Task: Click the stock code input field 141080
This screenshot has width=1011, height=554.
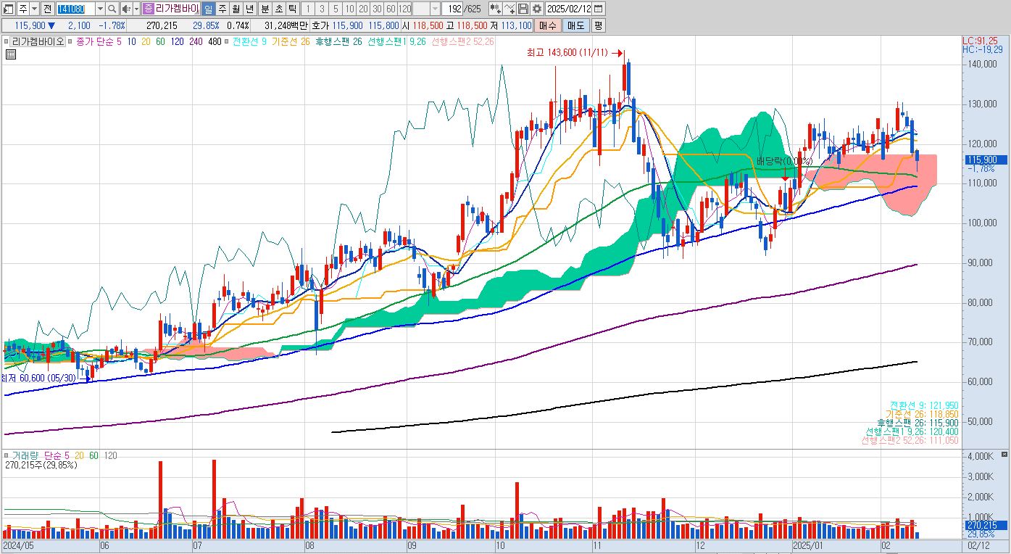Action: (x=75, y=9)
